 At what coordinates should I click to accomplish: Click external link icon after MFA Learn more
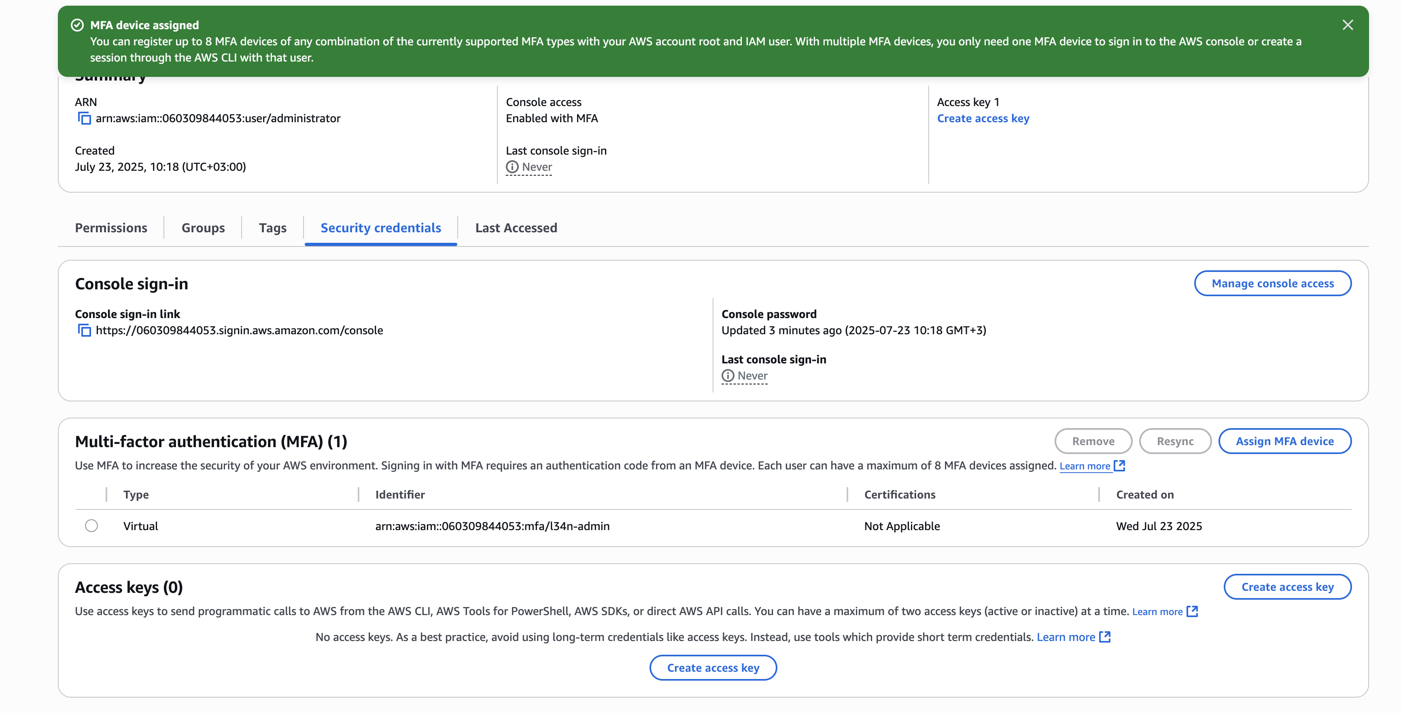click(x=1119, y=465)
